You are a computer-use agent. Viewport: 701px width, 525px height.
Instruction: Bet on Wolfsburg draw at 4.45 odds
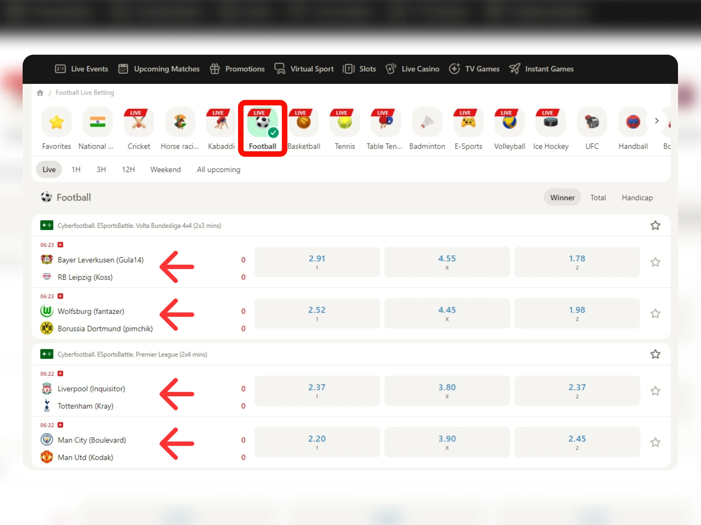pos(447,313)
